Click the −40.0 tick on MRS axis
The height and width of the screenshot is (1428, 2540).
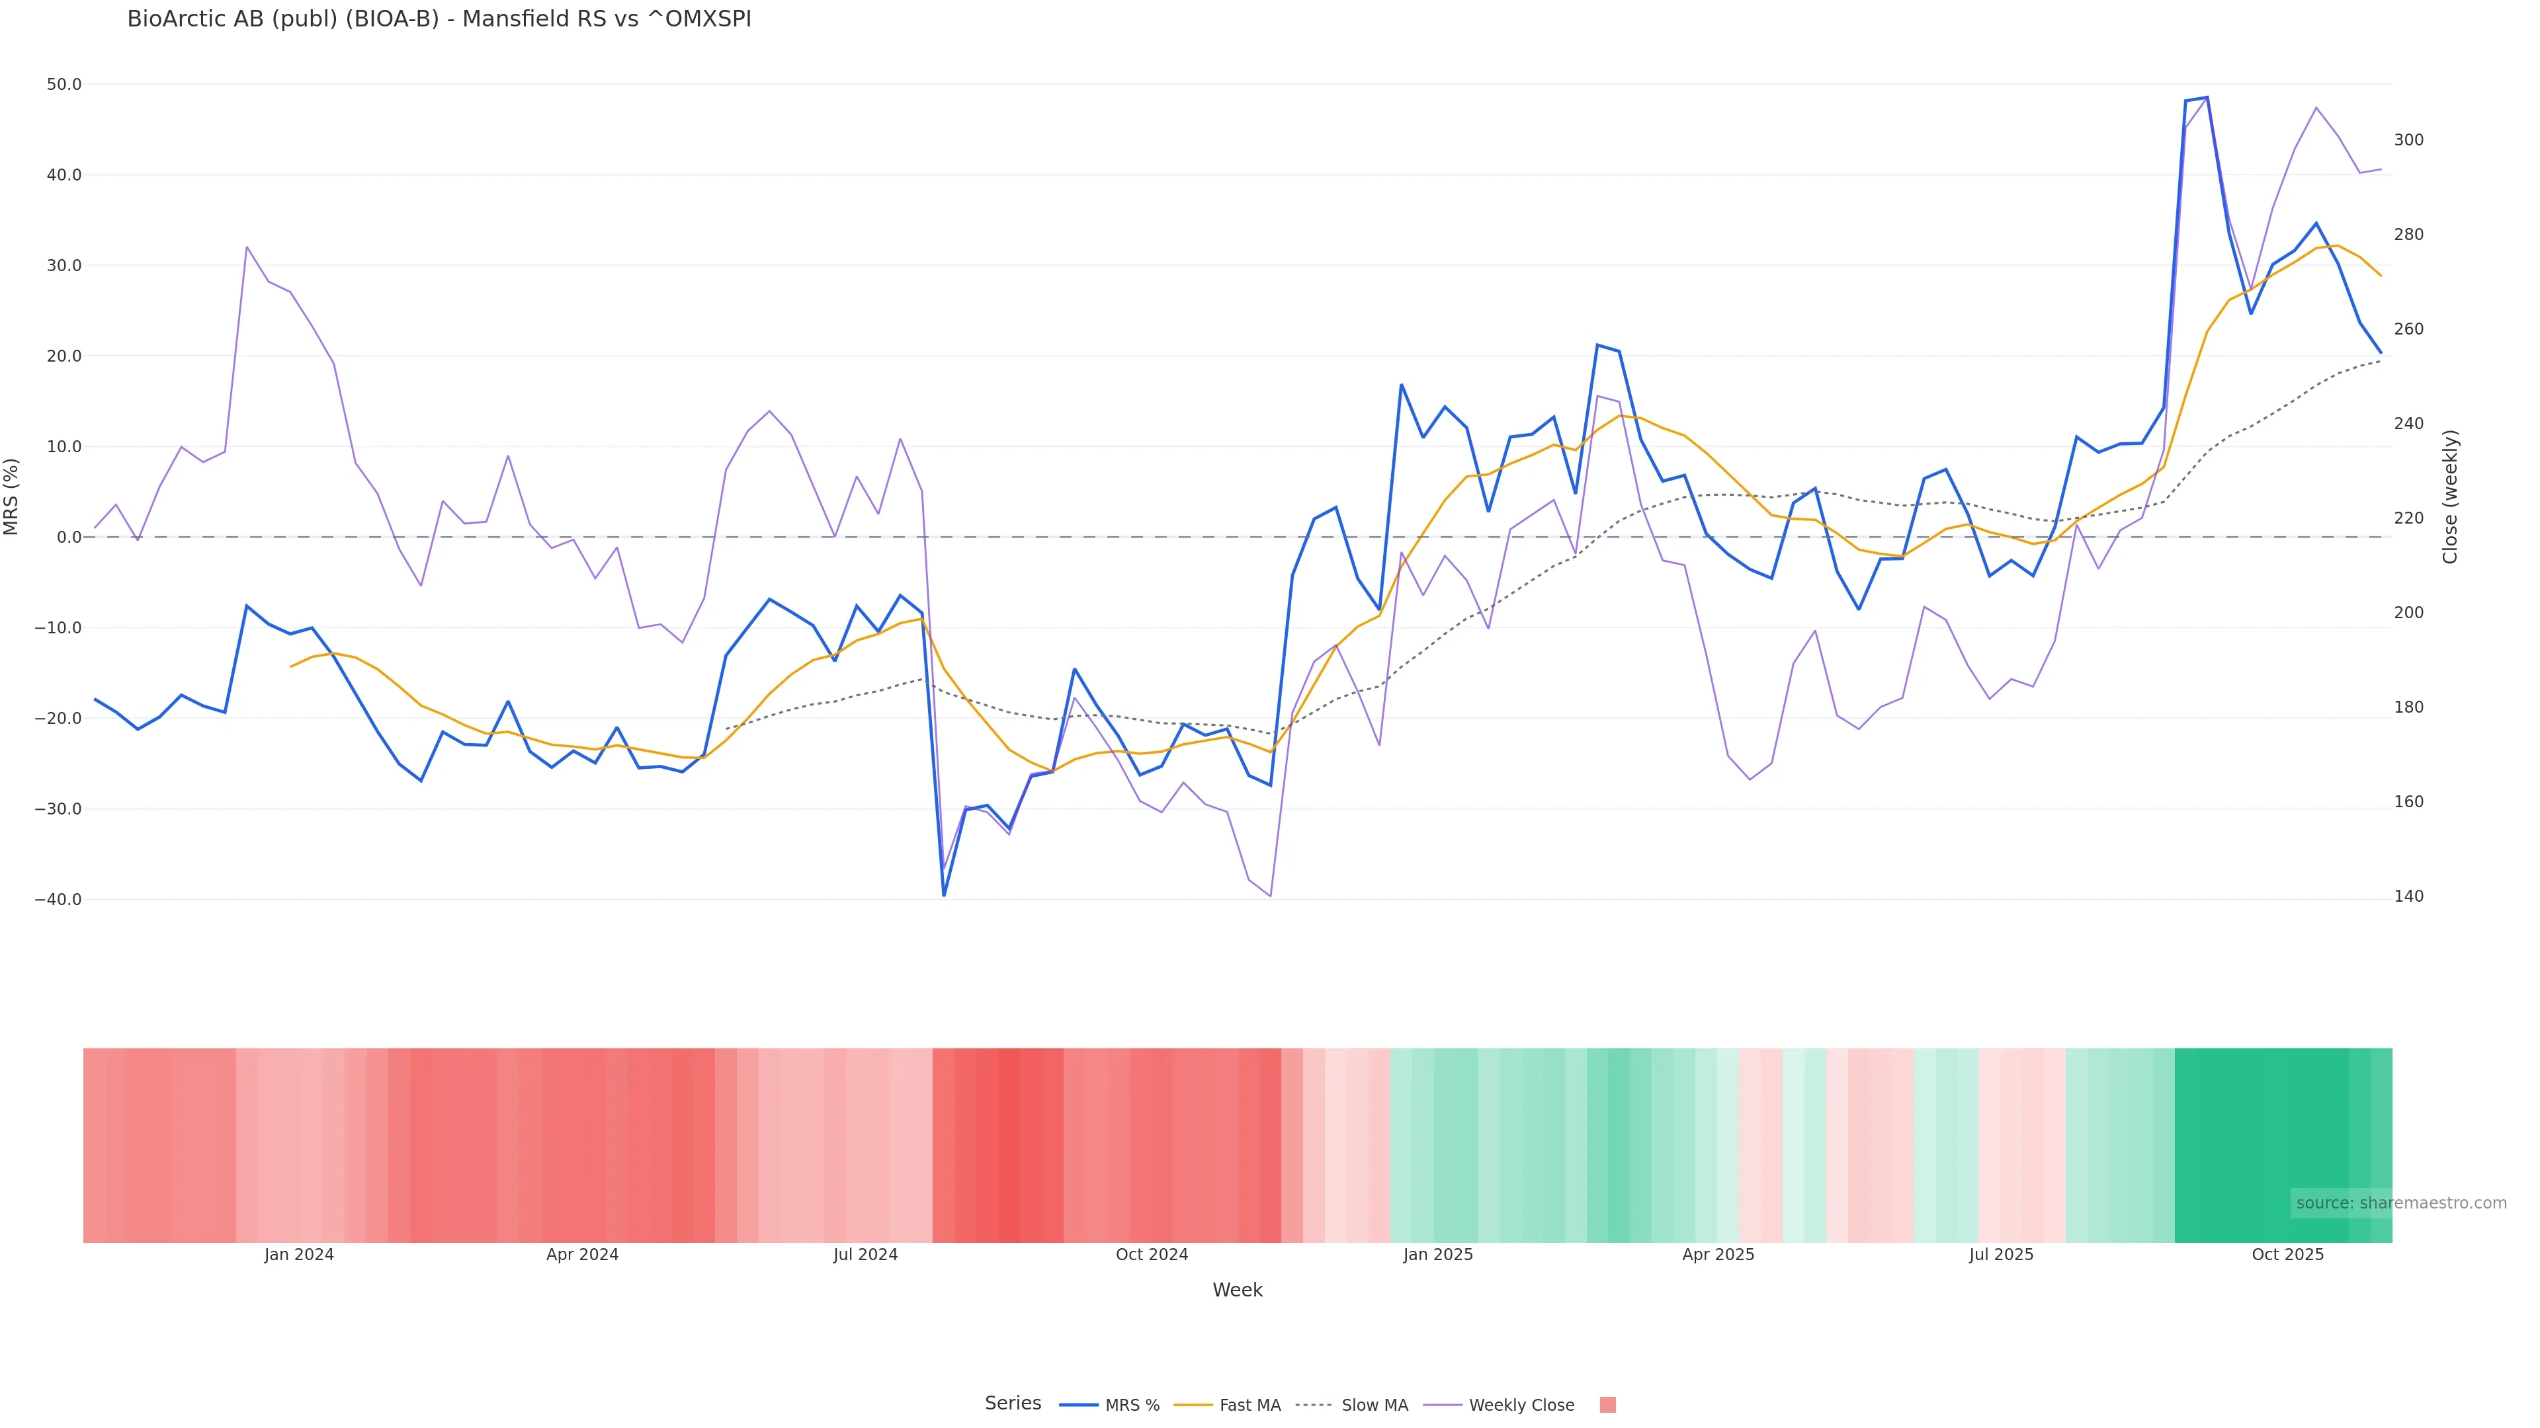pos(58,900)
